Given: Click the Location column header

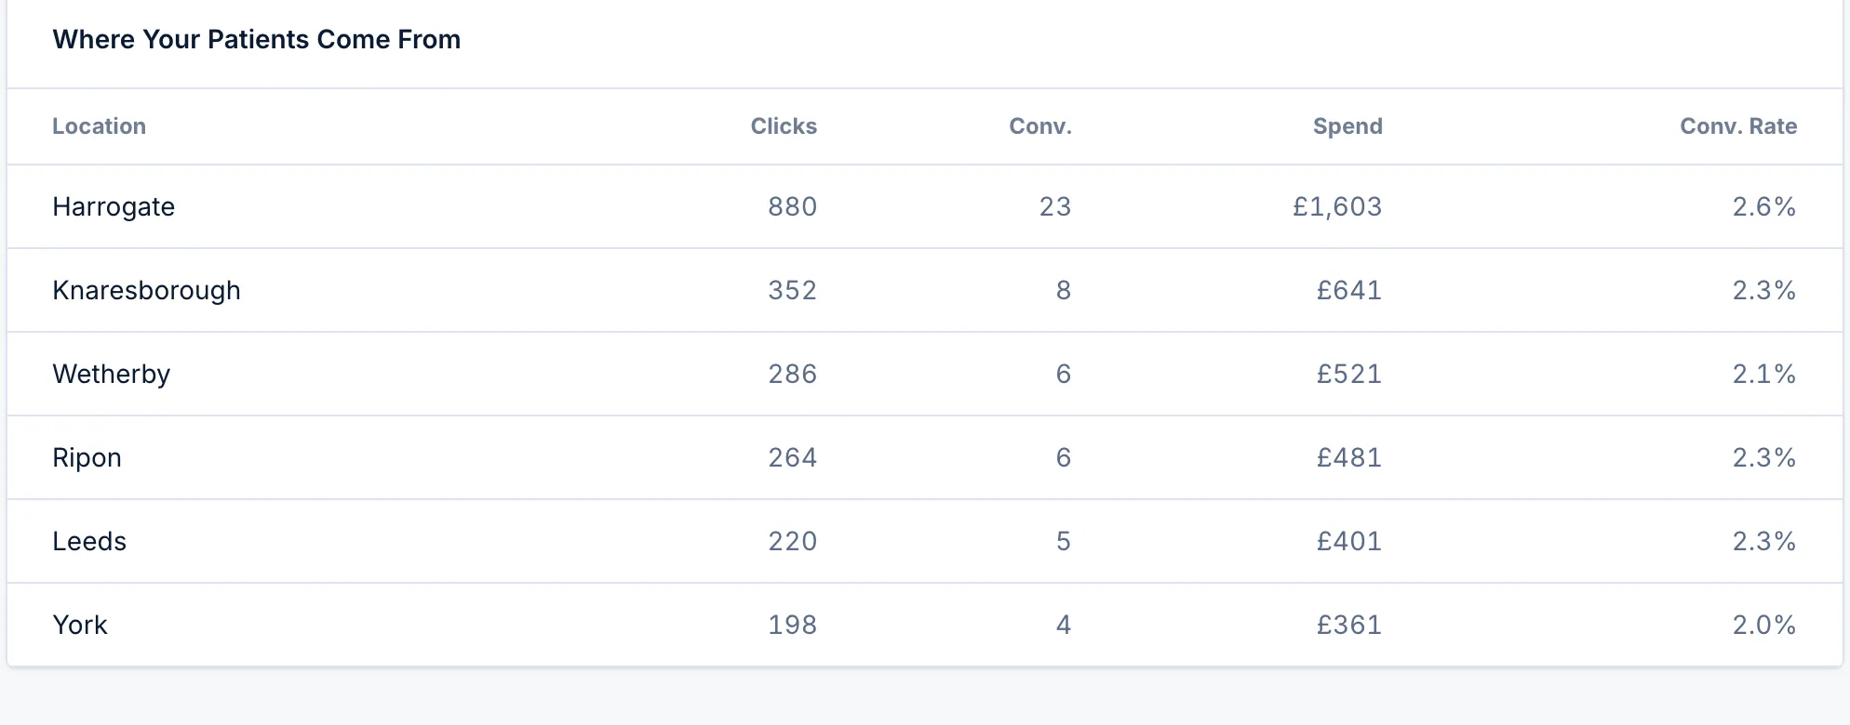Looking at the screenshot, I should click(99, 126).
